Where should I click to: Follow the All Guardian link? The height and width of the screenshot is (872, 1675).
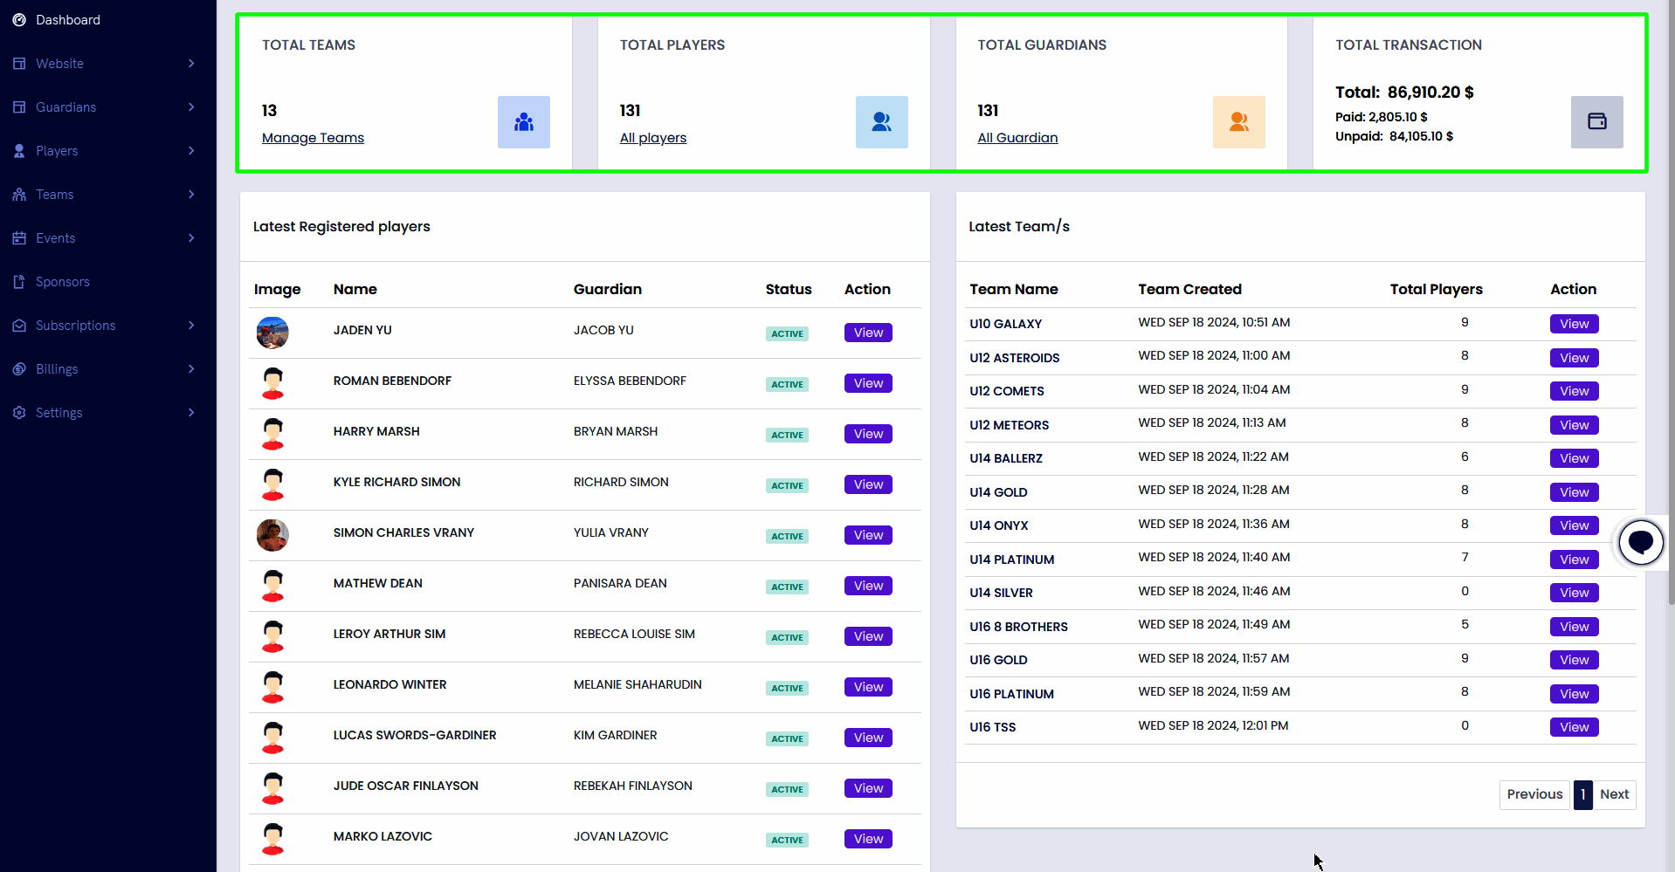pyautogui.click(x=1017, y=138)
